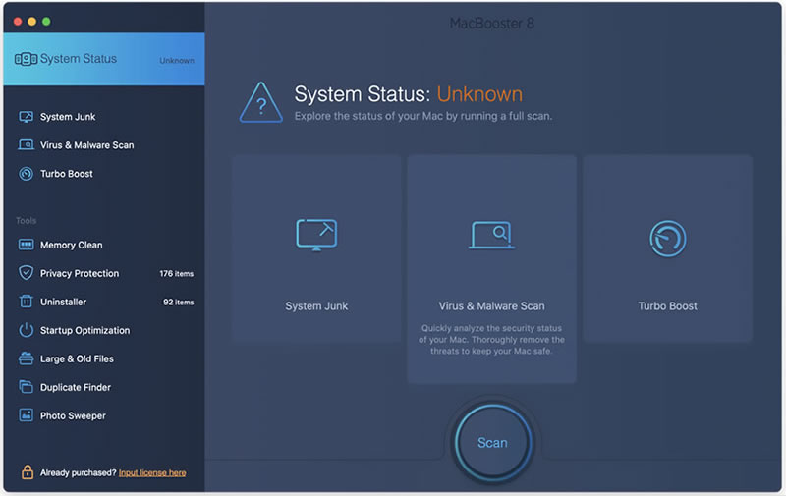Viewport: 786px width, 496px height.
Task: Click the Uninstaller trash icon
Action: [27, 302]
